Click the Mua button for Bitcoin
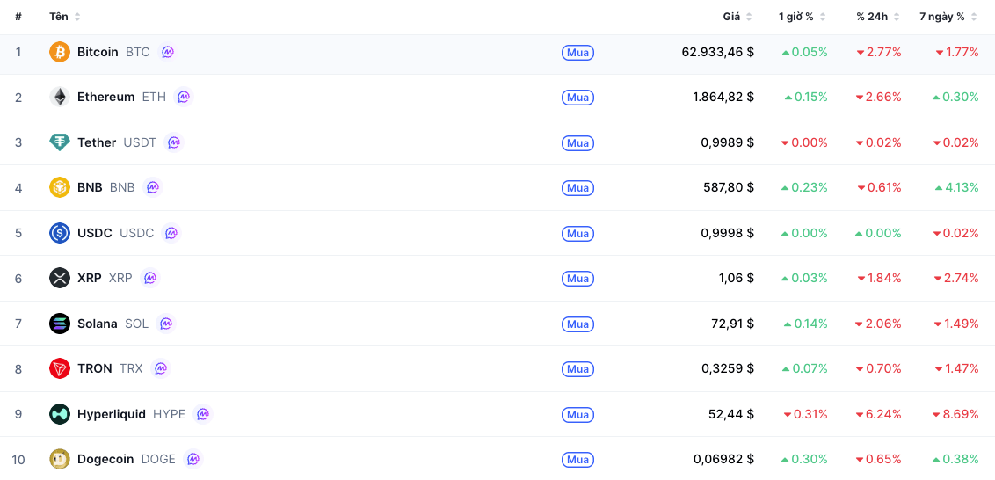995x480 pixels. click(x=577, y=52)
